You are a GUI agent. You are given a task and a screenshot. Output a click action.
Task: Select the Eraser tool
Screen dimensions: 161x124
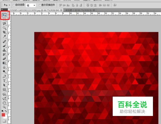tap(4, 59)
